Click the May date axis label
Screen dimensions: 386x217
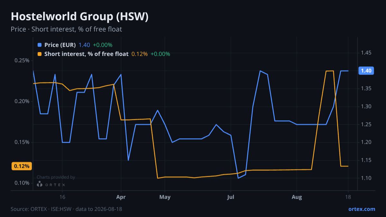165,197
